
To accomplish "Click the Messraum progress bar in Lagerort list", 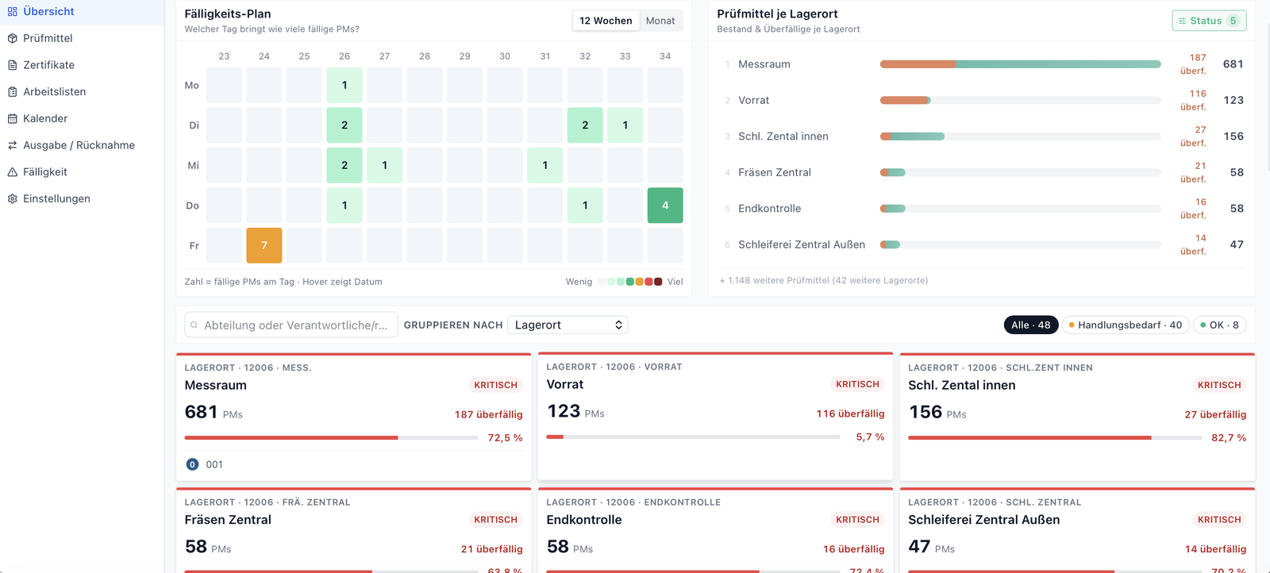I will (1020, 64).
